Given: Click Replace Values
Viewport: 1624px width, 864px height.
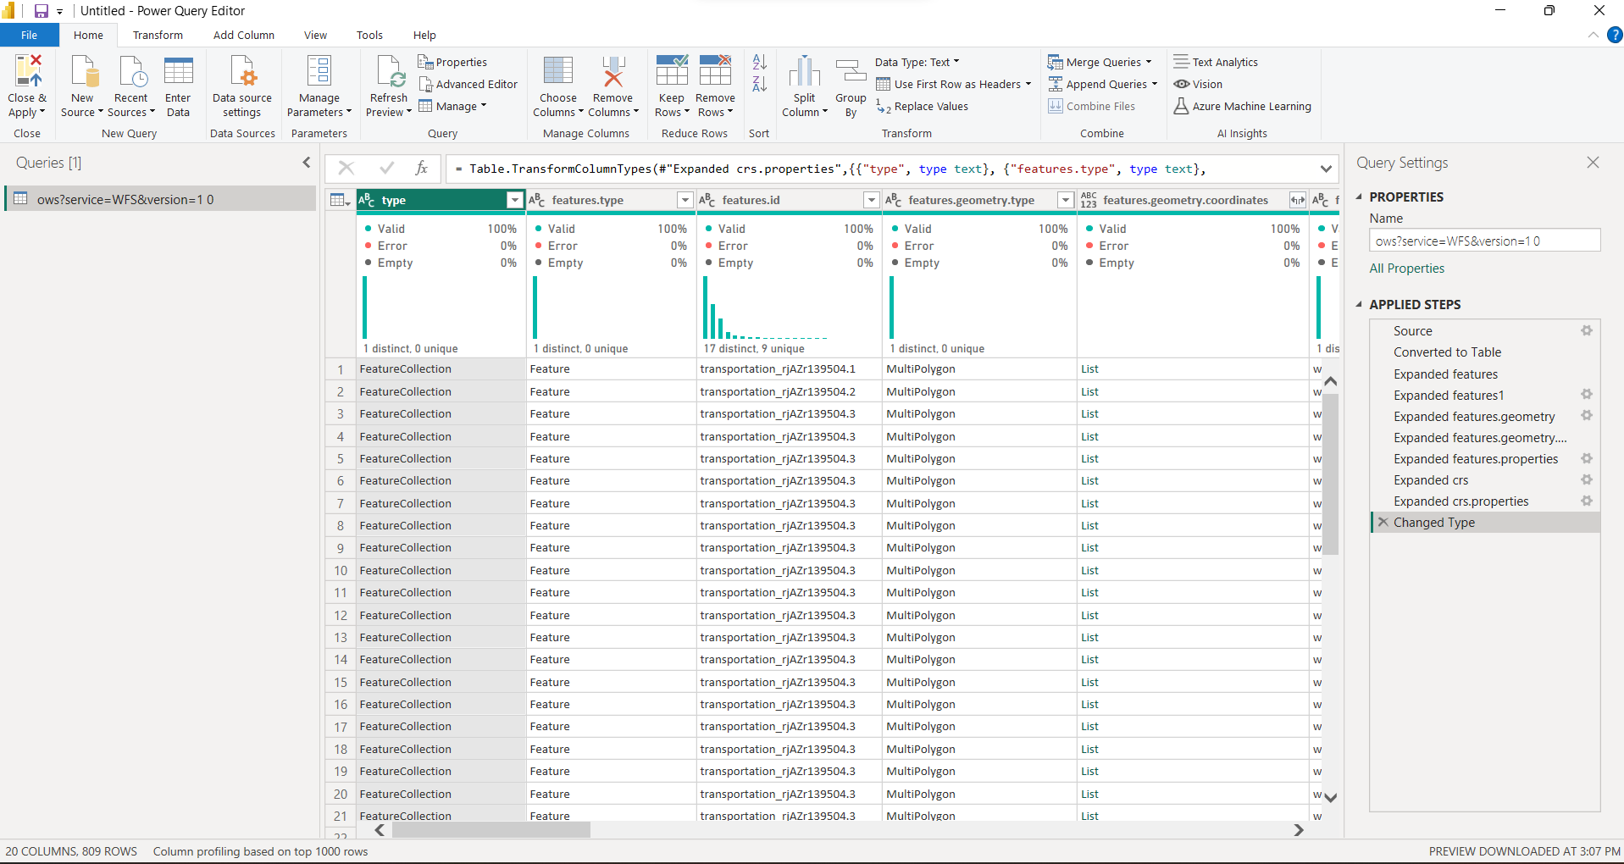Looking at the screenshot, I should [922, 106].
